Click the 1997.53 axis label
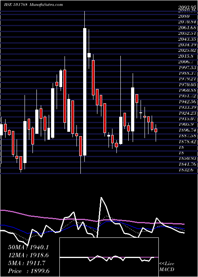This screenshot has height=277, width=198. 187,67
